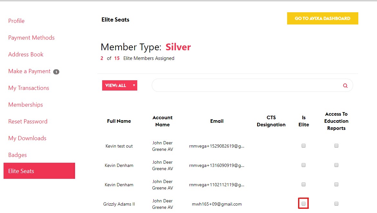Screen dimensions: 377x213
Task: Open the Make a Payment page
Action: (x=29, y=71)
